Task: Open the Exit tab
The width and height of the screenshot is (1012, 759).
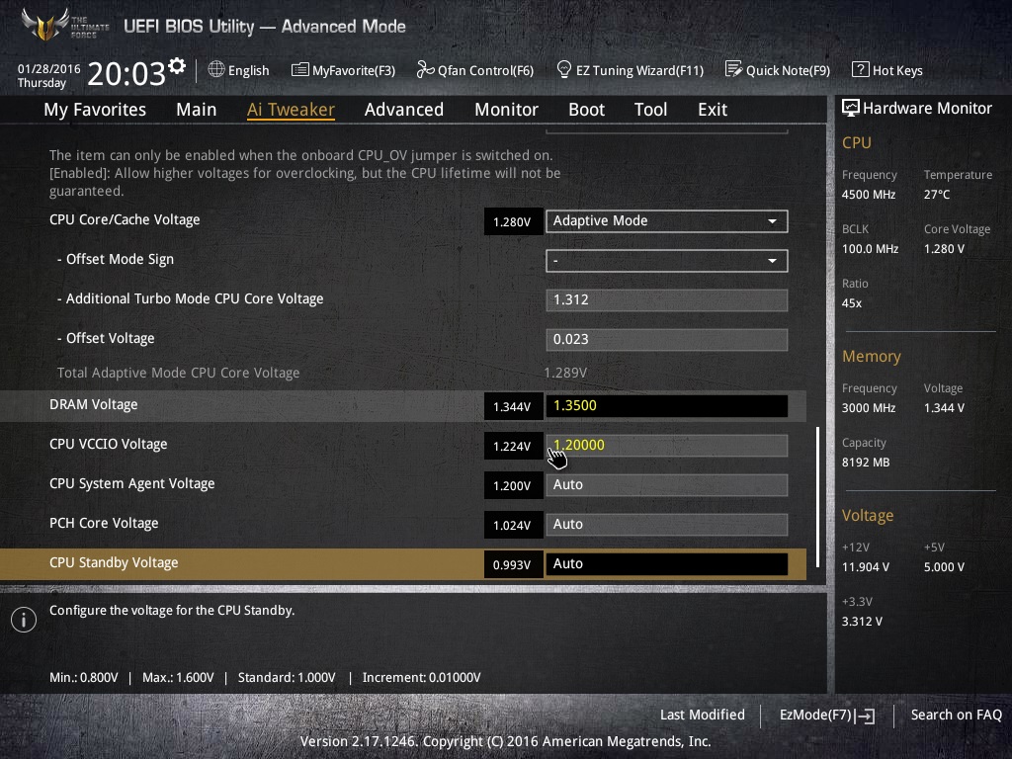Action: pos(713,110)
